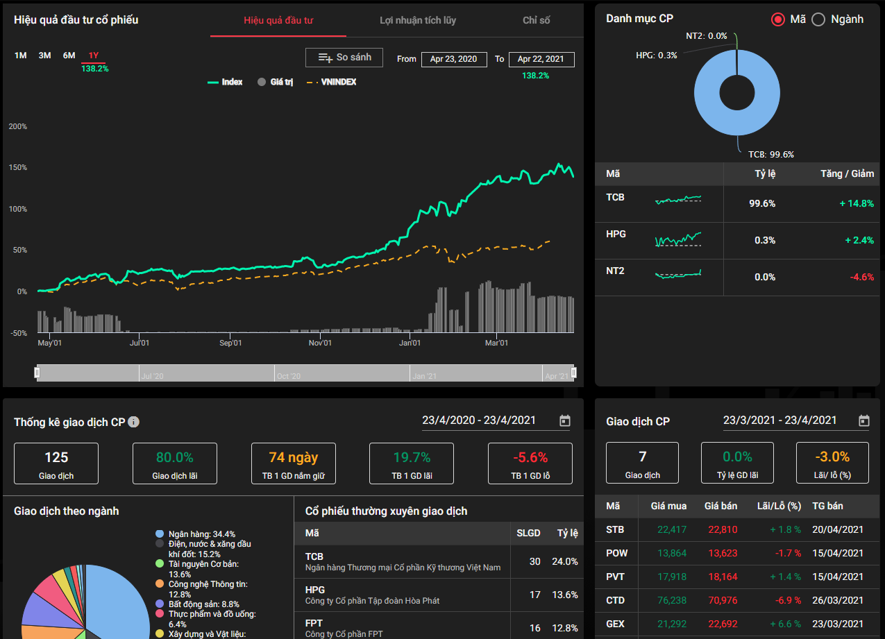The image size is (885, 639).
Task: Click the 0.0% Tỷ lệ GD lãi card
Action: (737, 463)
